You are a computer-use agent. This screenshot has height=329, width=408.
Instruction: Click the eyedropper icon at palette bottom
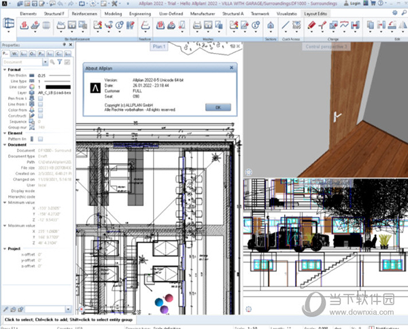(5, 309)
